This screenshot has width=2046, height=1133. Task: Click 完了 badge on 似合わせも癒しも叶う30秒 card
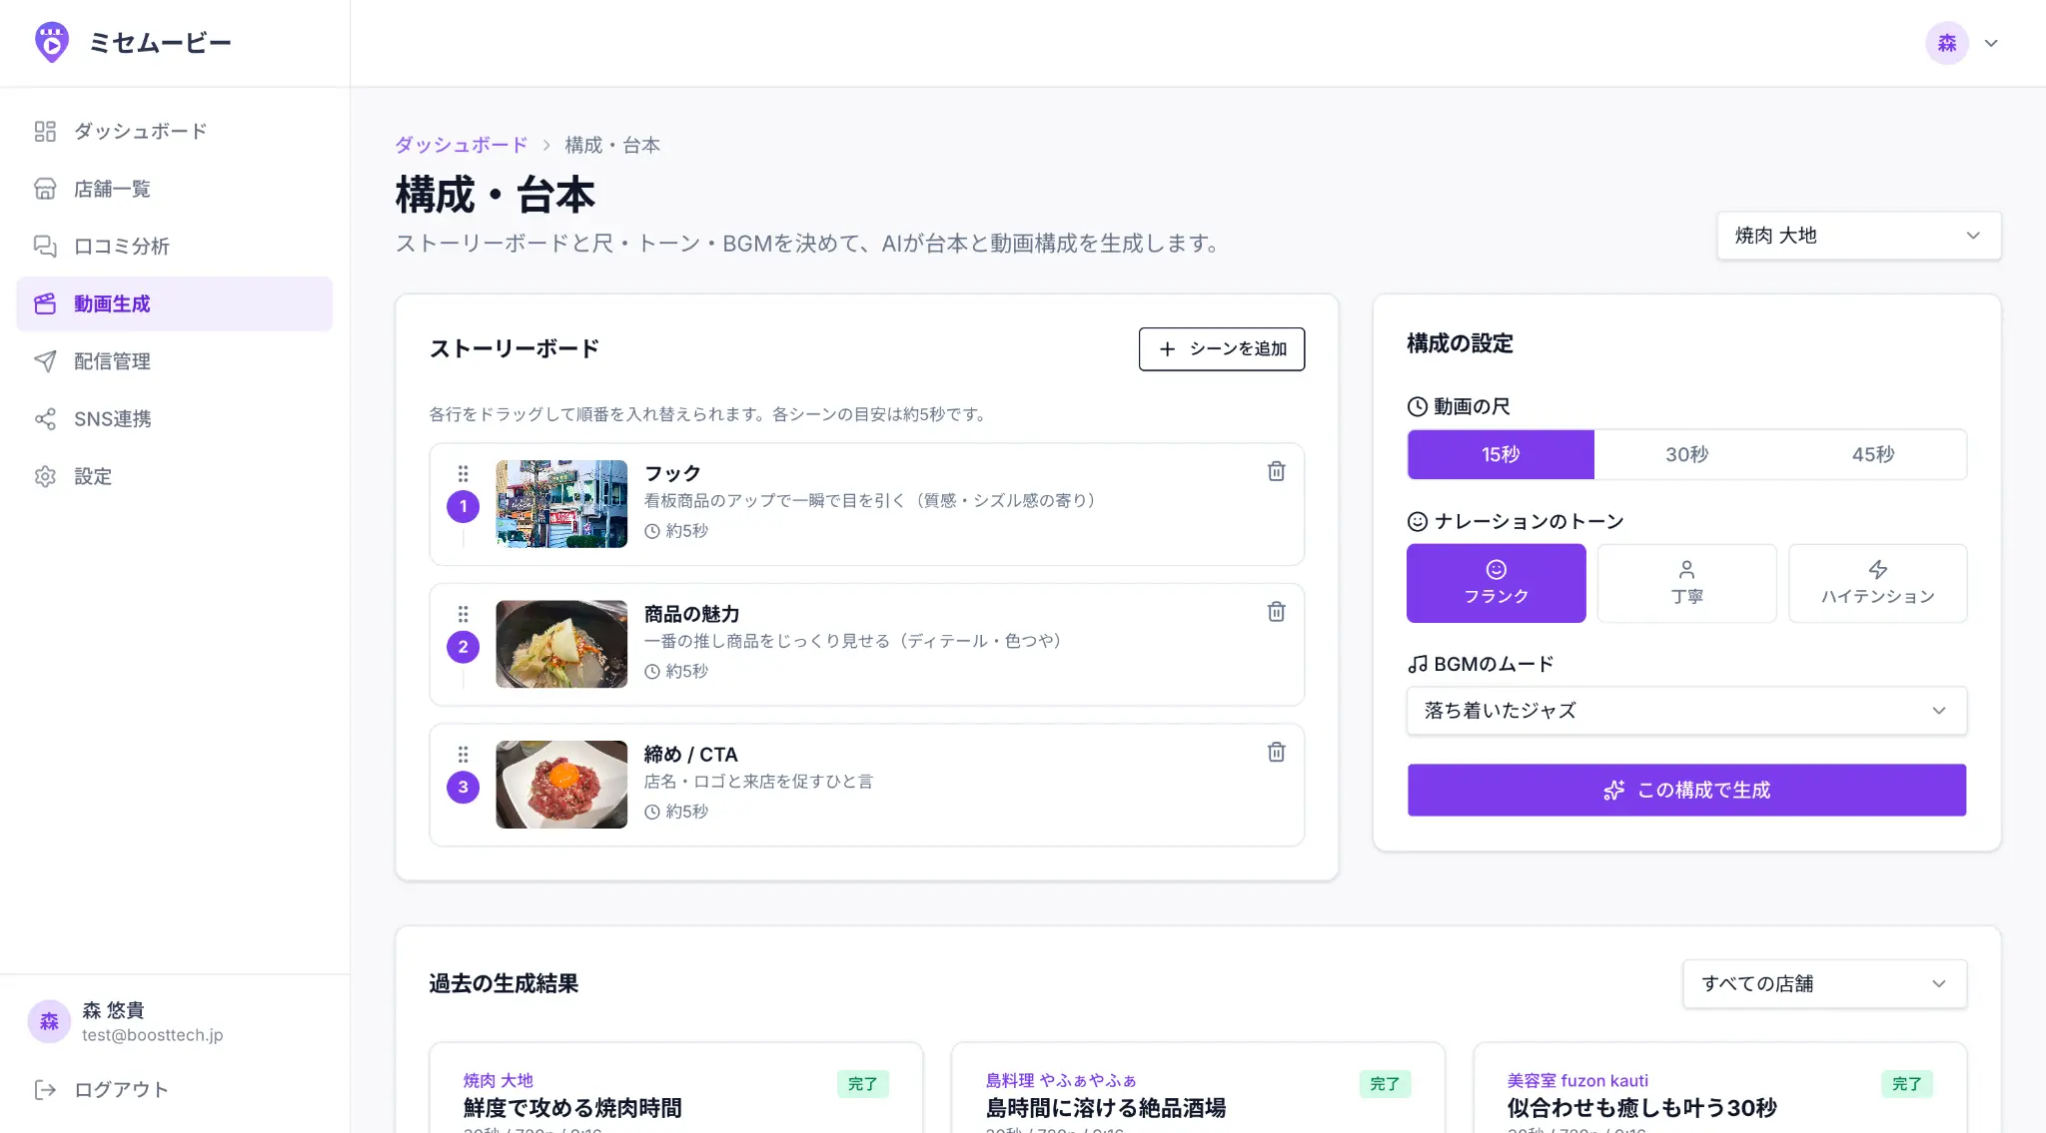tap(1906, 1083)
